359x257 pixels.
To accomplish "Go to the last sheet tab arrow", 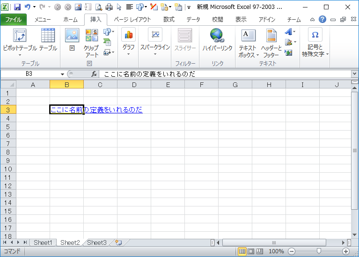I will 25,242.
